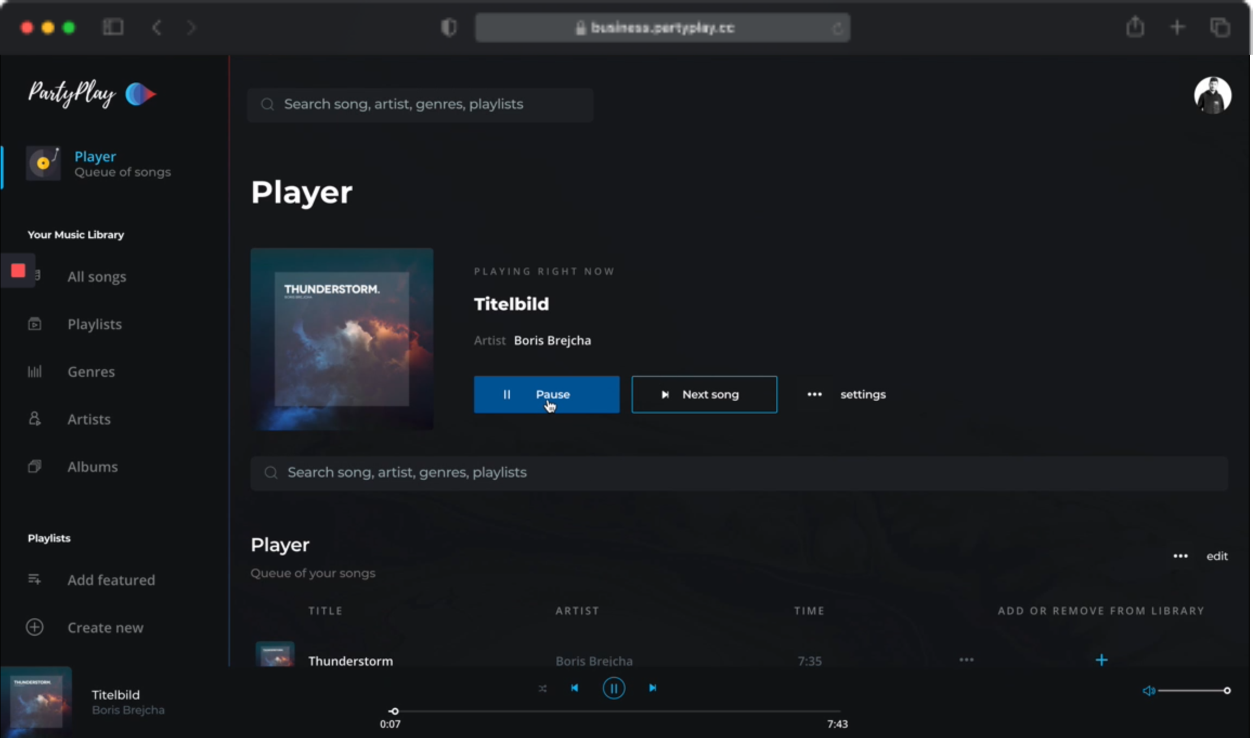Open the three-dot options for Thunderstorm row
1253x738 pixels.
pyautogui.click(x=966, y=660)
